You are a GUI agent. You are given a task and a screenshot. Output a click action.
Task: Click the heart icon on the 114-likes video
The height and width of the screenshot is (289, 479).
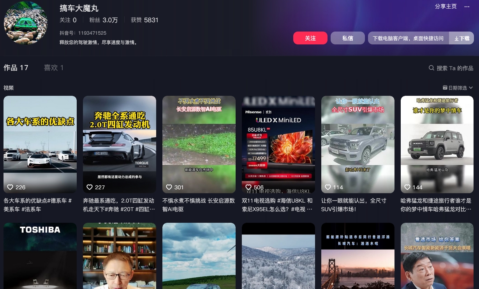[328, 187]
